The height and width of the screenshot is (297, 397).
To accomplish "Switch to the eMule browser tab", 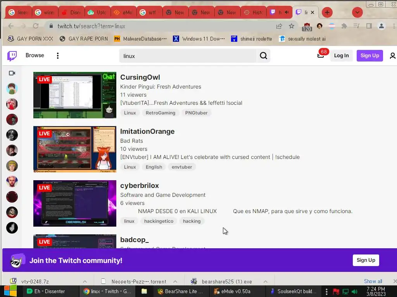I will pyautogui.click(x=124, y=12).
